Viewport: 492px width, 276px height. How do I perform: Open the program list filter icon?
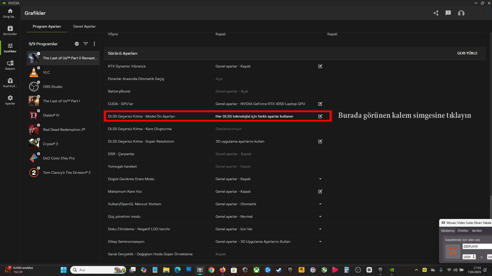pyautogui.click(x=86, y=44)
